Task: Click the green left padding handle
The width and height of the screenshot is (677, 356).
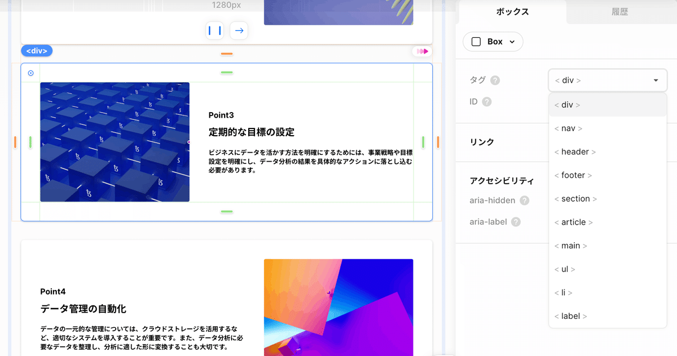Action: 30,142
